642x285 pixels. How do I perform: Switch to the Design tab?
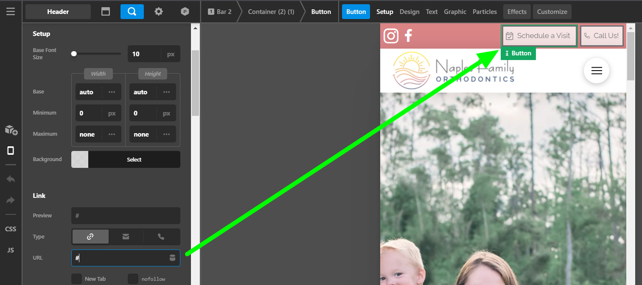(x=409, y=12)
